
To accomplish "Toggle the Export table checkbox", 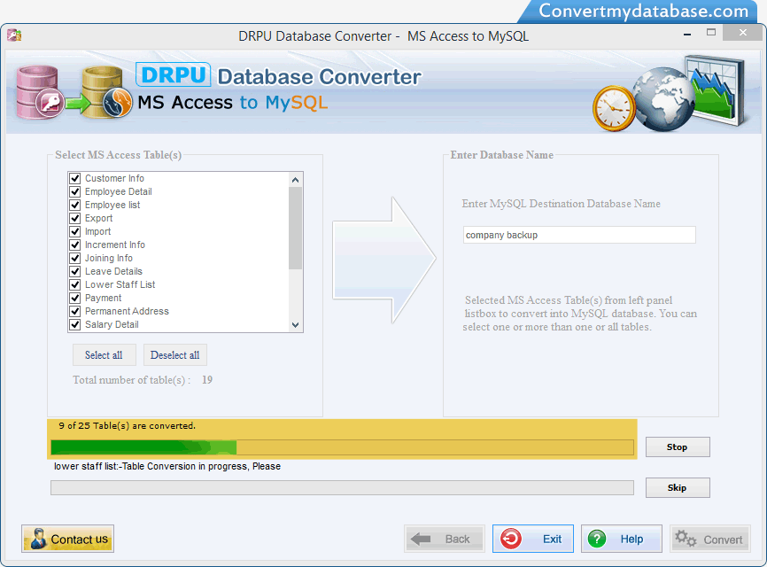I will coord(75,218).
